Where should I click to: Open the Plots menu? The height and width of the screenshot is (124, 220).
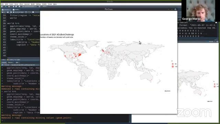click(x=21, y=4)
